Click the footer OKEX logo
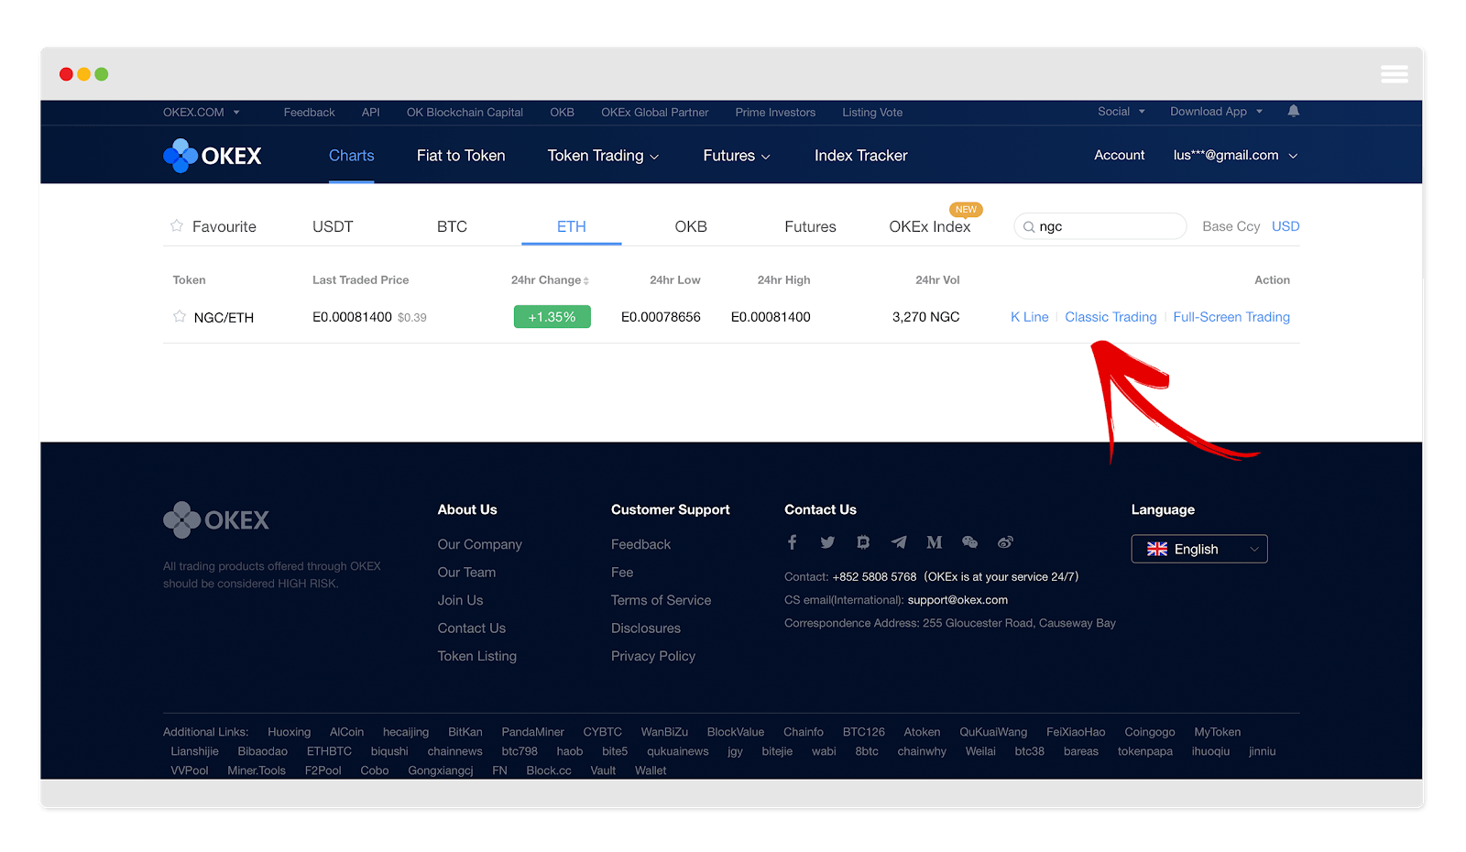Viewport: 1466px width, 852px height. [216, 519]
